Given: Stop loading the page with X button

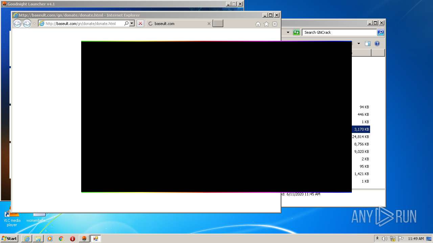Looking at the screenshot, I should point(140,24).
